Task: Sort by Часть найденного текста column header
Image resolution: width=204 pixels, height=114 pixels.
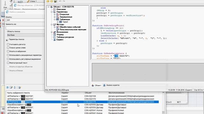Action: click(x=18, y=93)
